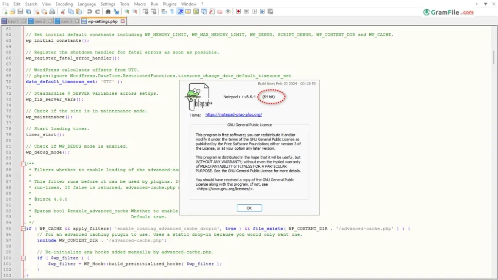The image size is (498, 280).
Task: Close the wp-settings.php tab
Action: click(x=123, y=21)
